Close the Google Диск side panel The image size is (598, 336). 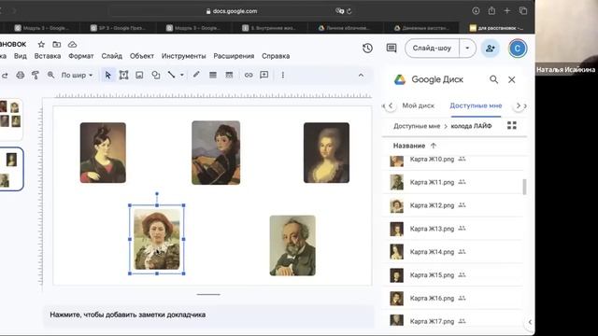point(511,79)
